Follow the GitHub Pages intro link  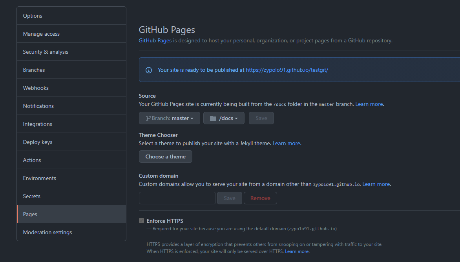(155, 40)
